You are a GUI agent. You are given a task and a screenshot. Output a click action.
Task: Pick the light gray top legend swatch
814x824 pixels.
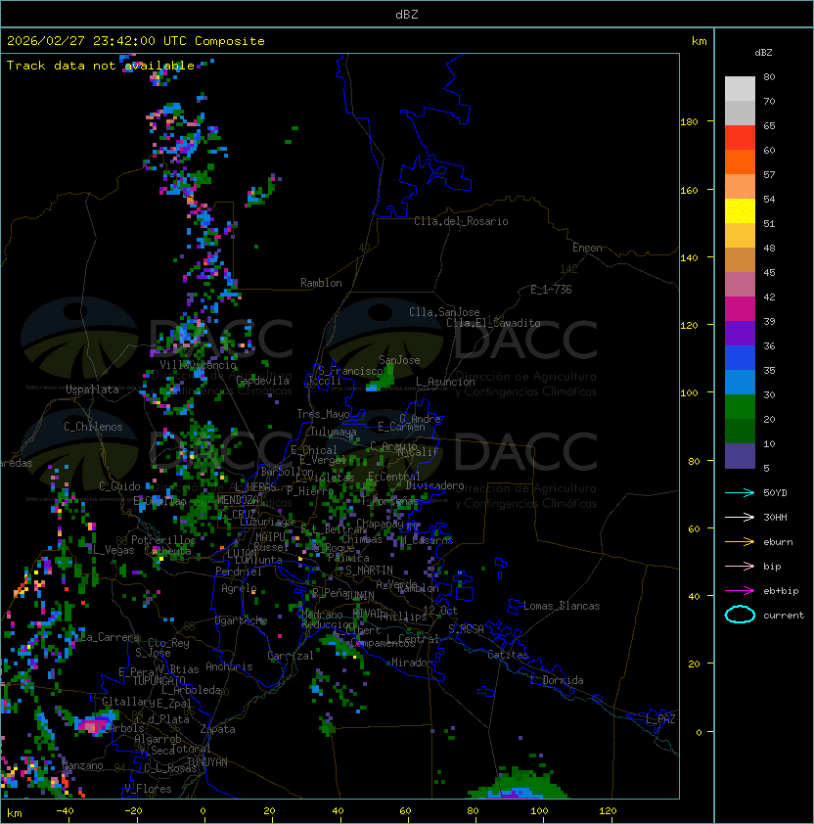(740, 89)
